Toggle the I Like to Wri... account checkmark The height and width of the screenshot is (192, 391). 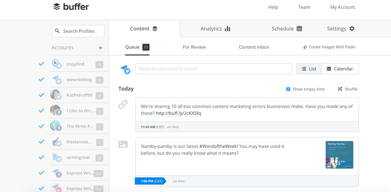point(41,111)
